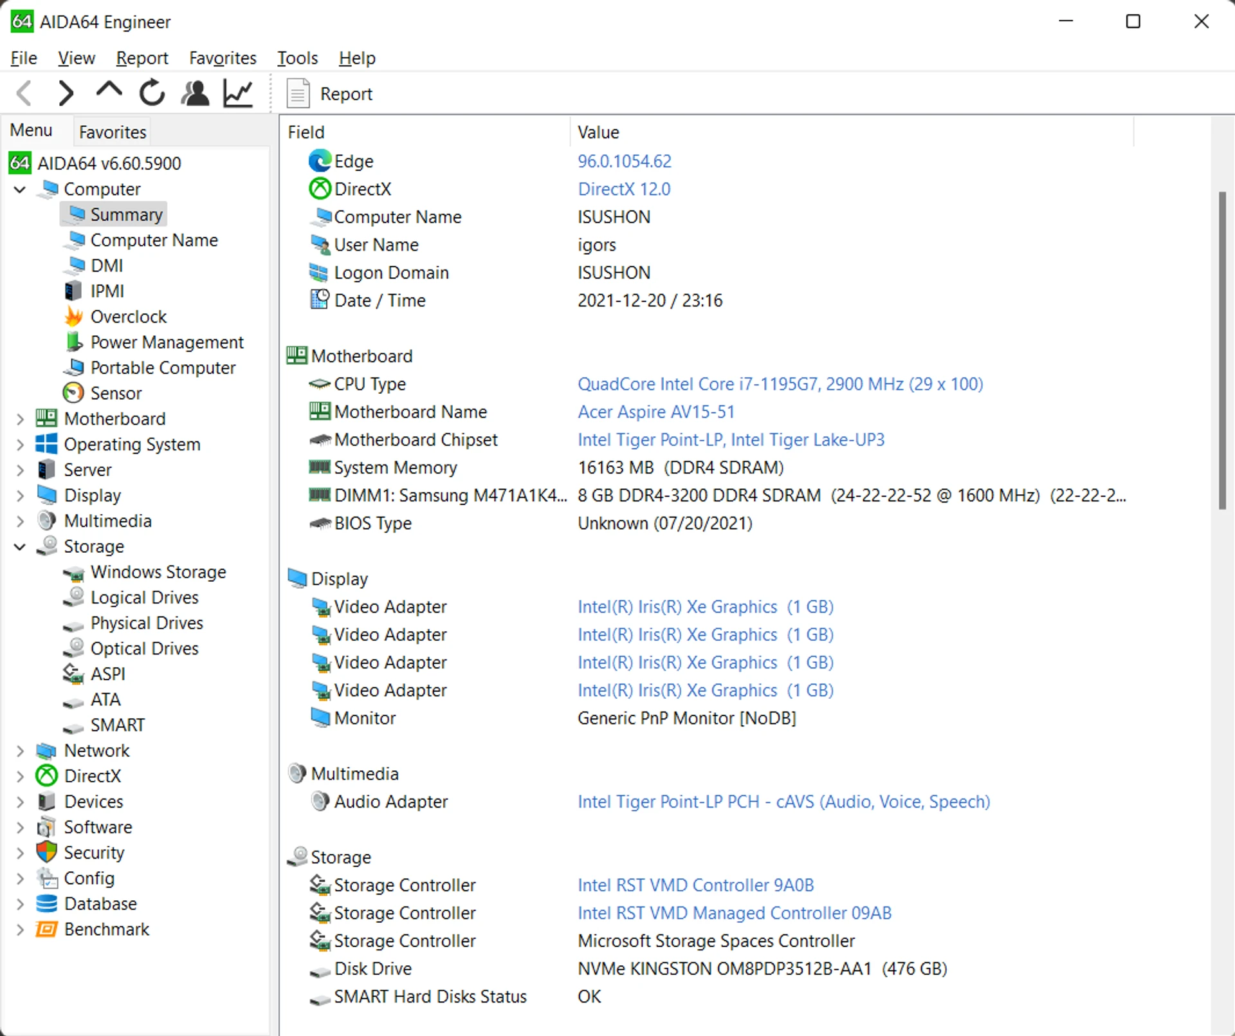Open the Help menu

357,58
